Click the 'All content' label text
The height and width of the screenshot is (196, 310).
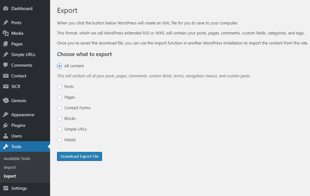point(74,66)
